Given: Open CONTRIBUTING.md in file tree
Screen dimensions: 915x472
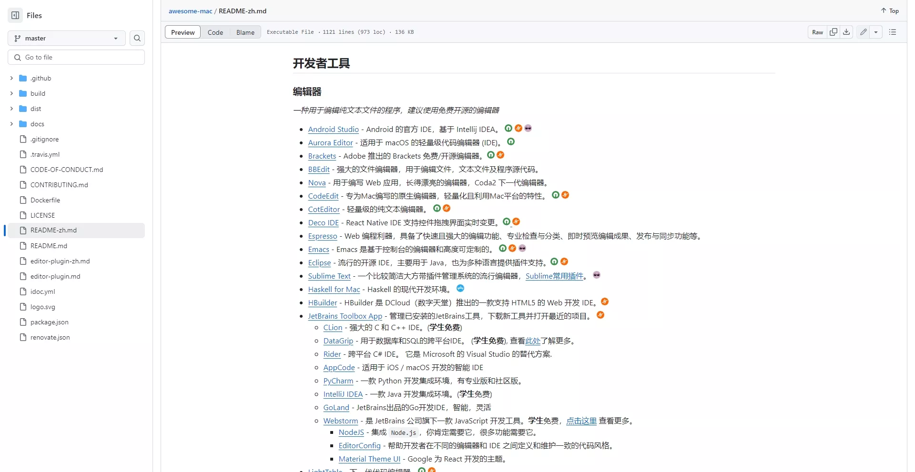Looking at the screenshot, I should 59,185.
